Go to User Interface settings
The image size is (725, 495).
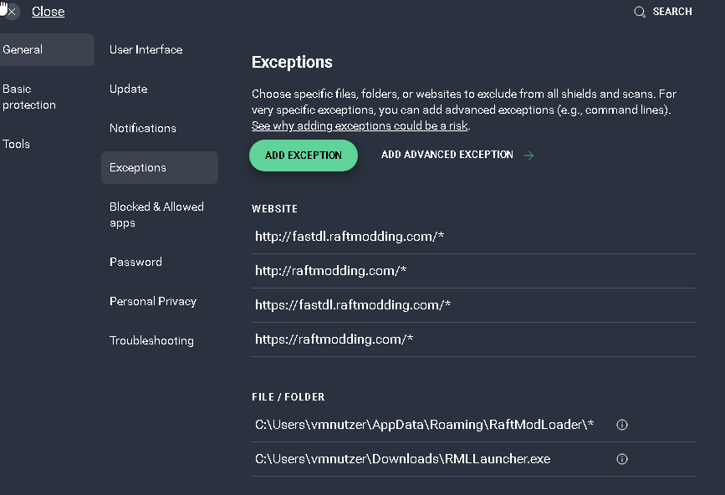point(146,49)
